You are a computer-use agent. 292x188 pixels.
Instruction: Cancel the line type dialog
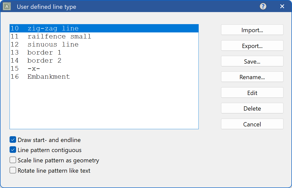point(252,124)
